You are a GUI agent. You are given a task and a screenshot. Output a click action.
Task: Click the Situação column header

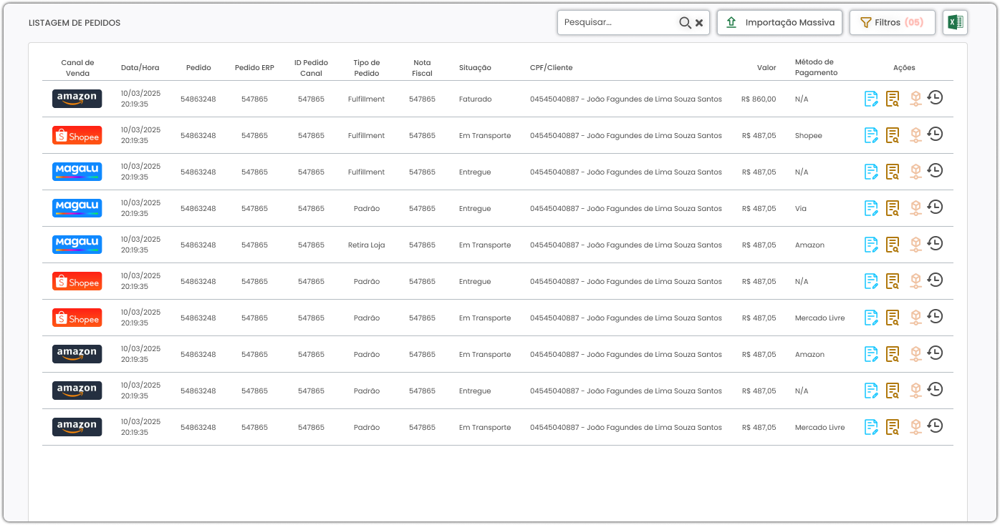tap(475, 68)
